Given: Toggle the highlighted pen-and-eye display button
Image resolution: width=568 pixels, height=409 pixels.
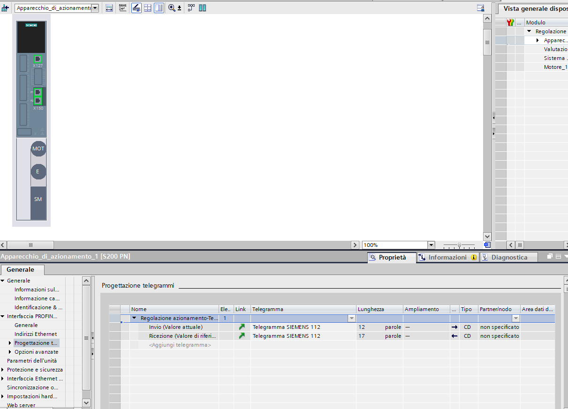Looking at the screenshot, I should pos(136,8).
